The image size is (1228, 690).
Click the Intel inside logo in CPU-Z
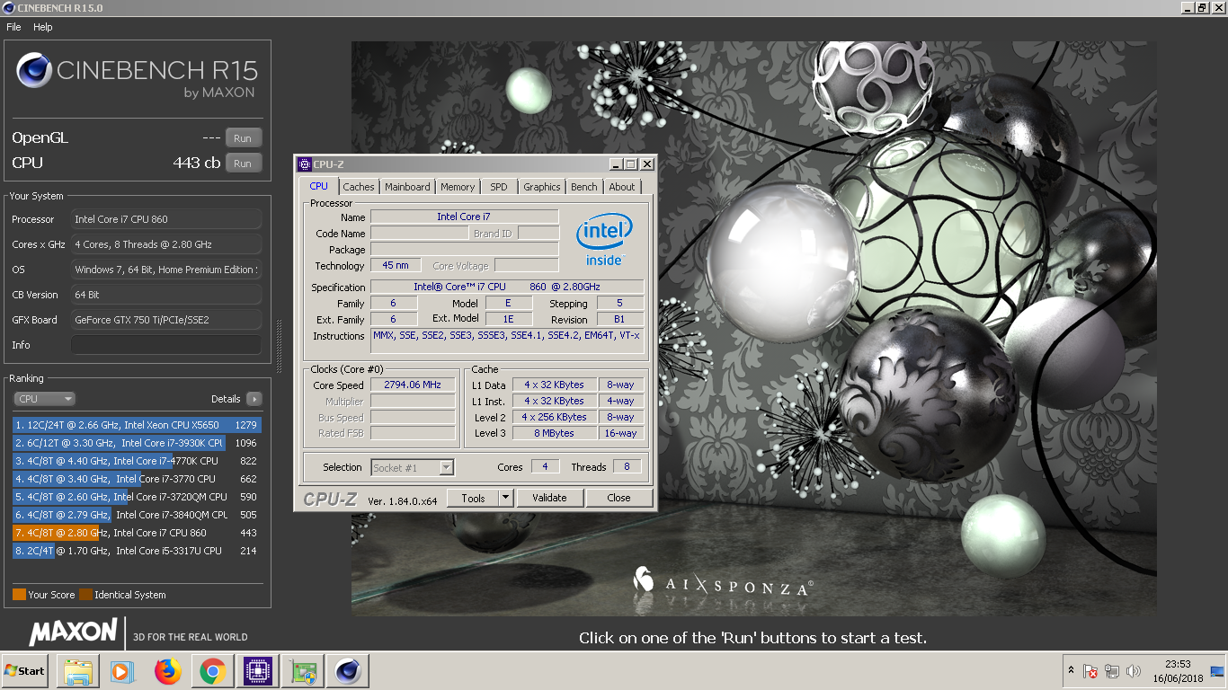coord(604,240)
